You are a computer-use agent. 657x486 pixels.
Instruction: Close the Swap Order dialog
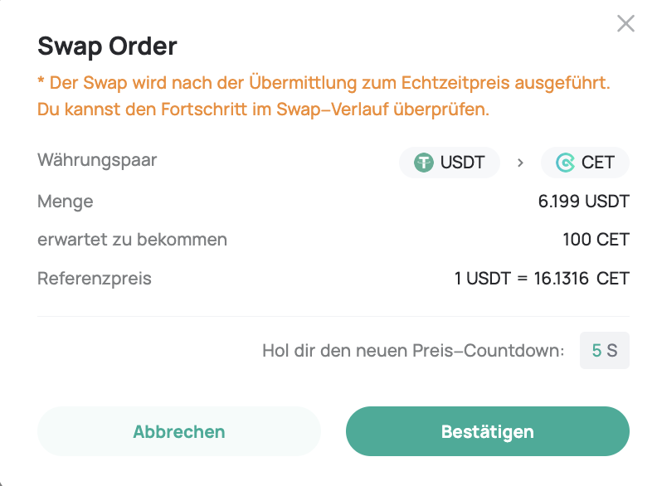[625, 23]
